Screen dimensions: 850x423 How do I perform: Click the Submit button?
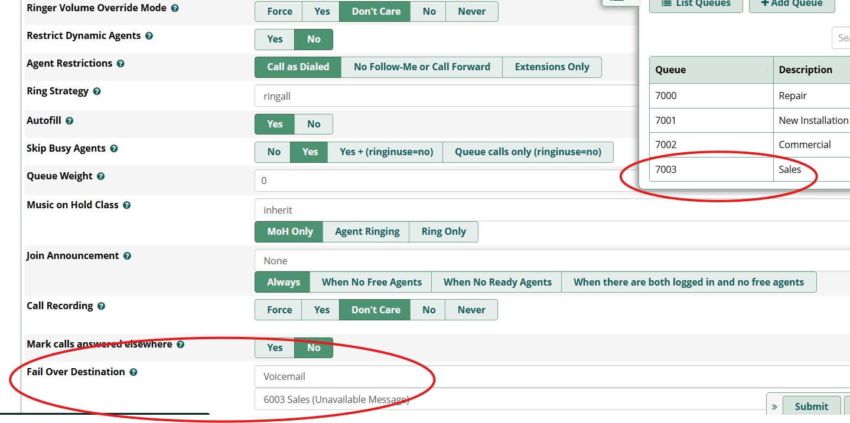811,406
